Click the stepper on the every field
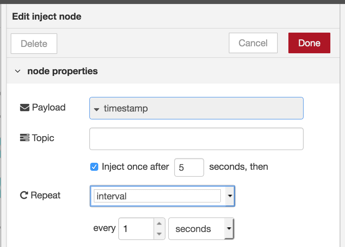Screen dimensions: 345x247 pyautogui.click(x=160, y=229)
